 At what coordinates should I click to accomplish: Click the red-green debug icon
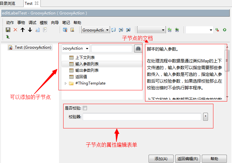(217, 30)
